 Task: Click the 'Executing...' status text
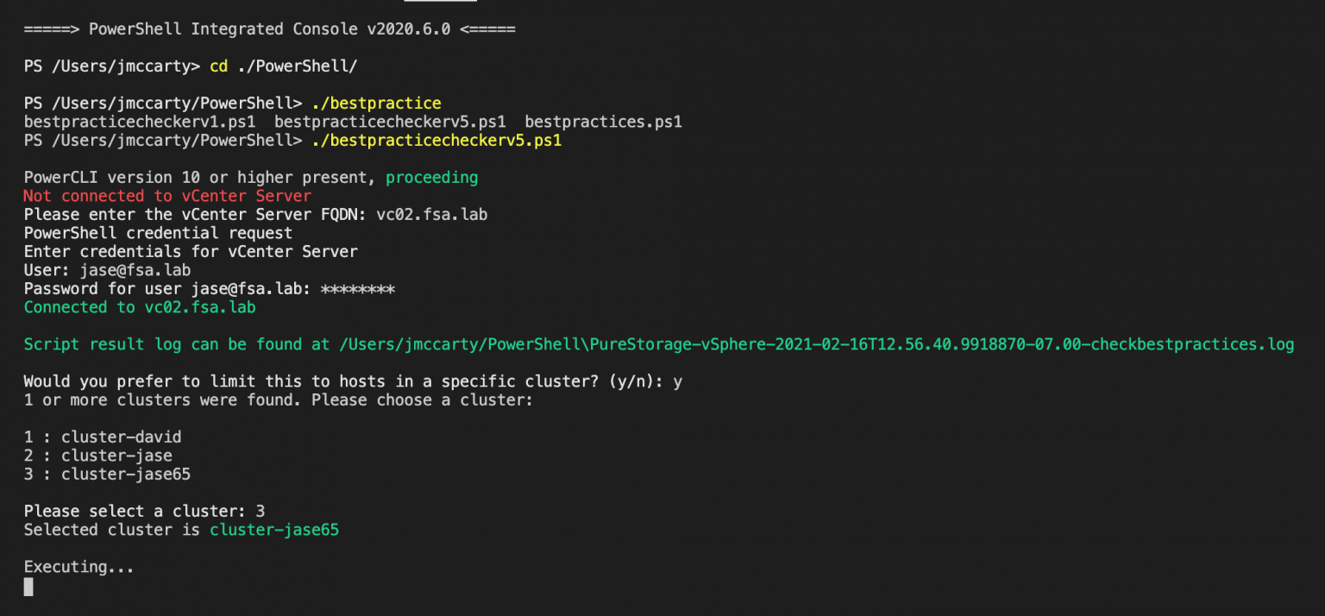click(x=78, y=567)
